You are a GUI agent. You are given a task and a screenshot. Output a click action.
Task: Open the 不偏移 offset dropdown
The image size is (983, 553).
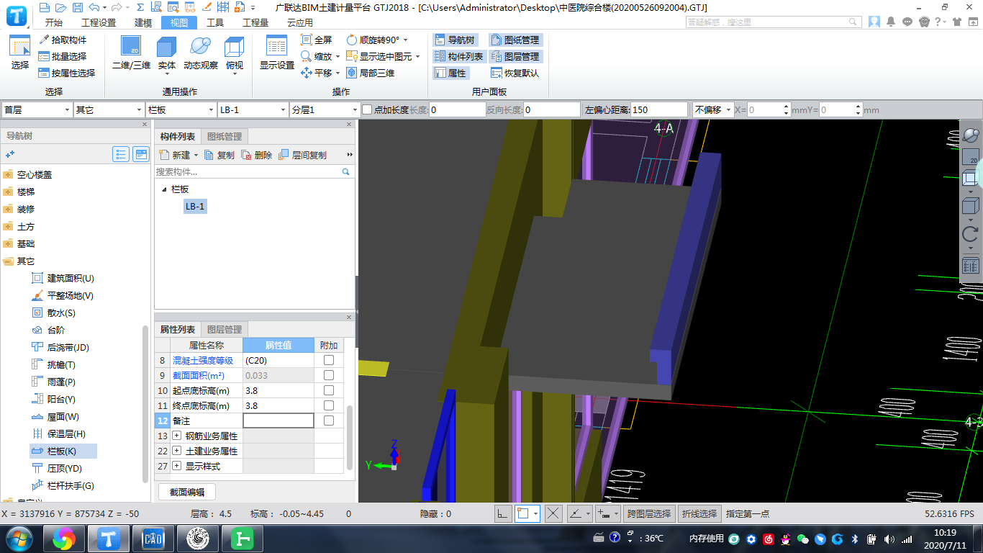pyautogui.click(x=712, y=110)
